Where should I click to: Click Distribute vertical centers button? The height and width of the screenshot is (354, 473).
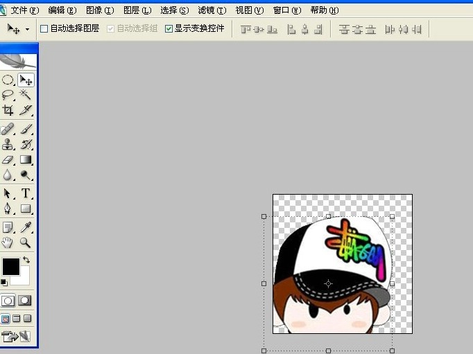point(357,30)
